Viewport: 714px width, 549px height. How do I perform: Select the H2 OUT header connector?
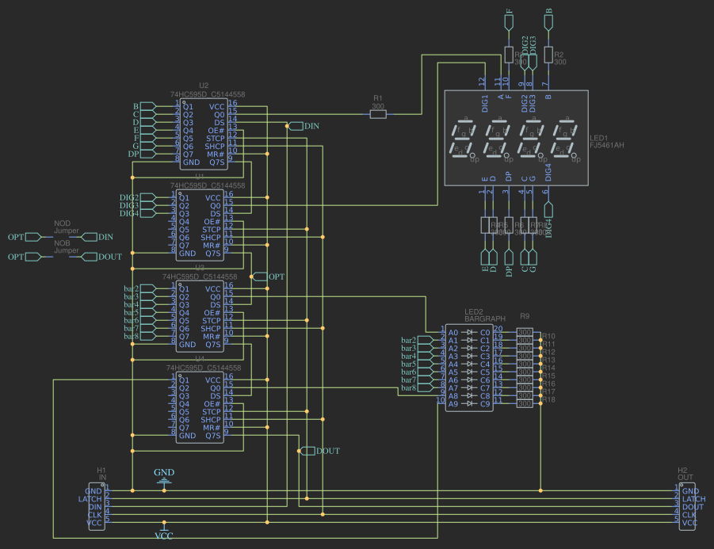687,507
